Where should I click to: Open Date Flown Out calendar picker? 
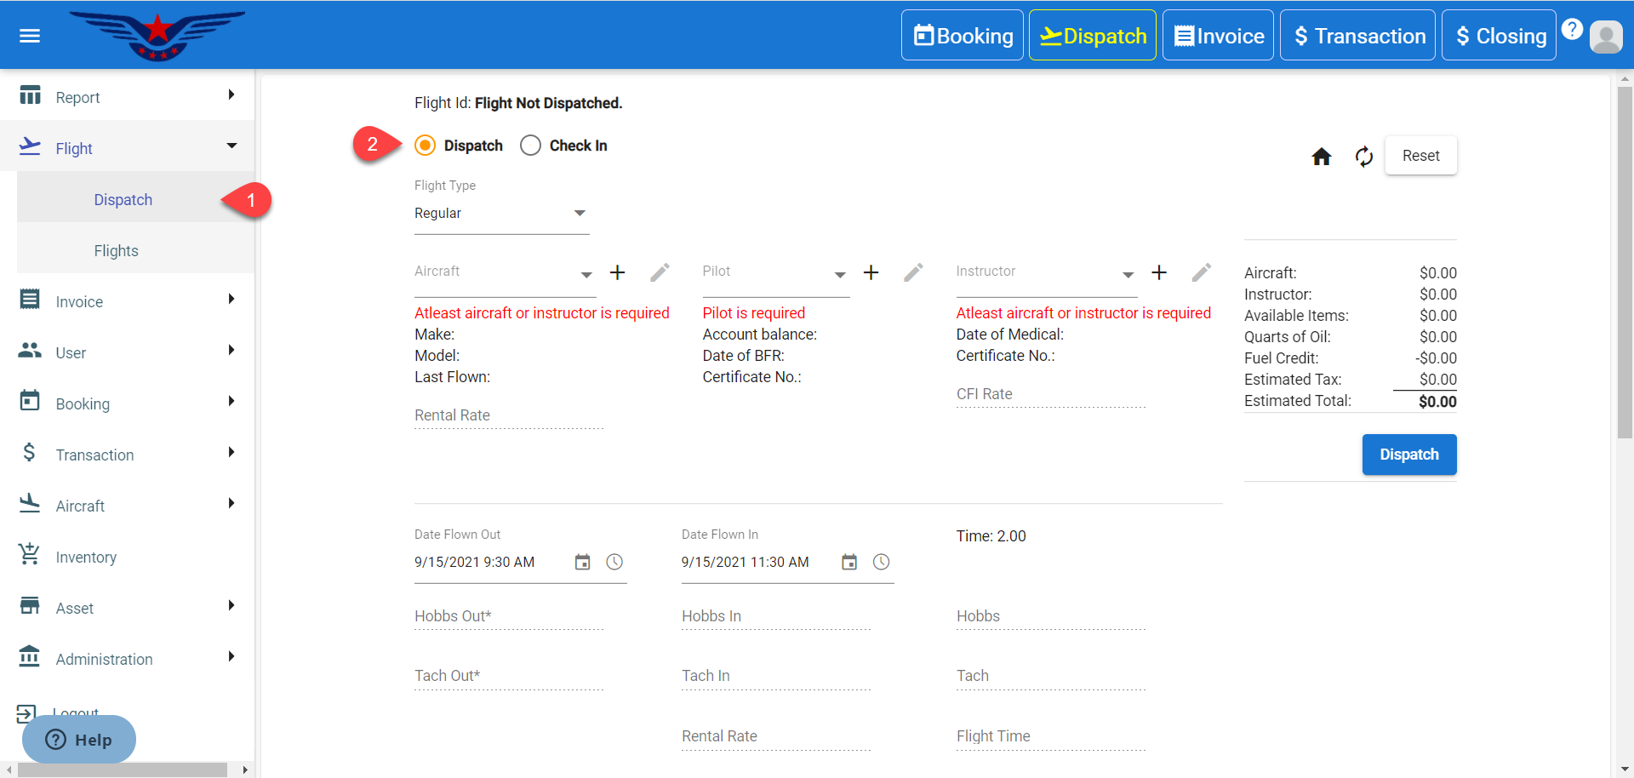[582, 563]
